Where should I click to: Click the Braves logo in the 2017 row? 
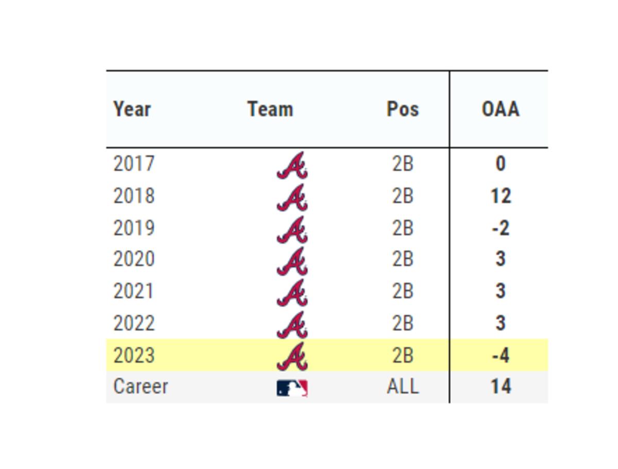[292, 165]
